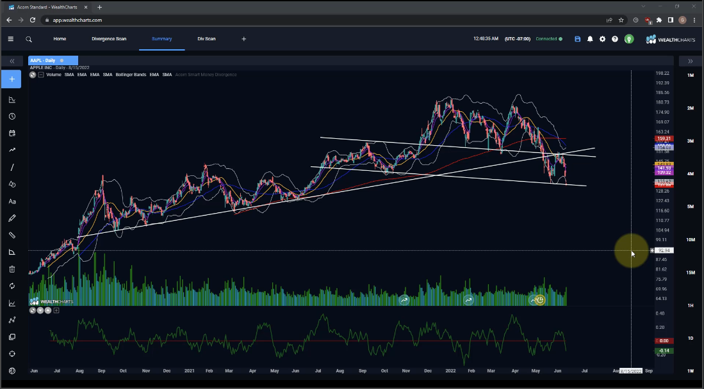
Task: Select the AAPL - Daily chart tab
Action: 53,61
